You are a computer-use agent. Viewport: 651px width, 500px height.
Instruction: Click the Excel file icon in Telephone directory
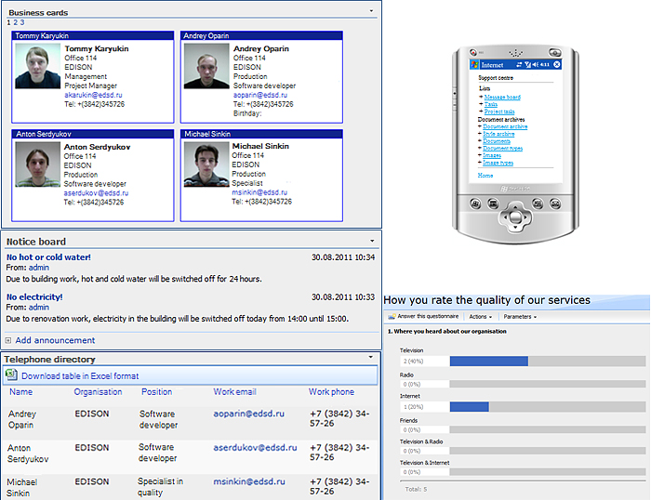pos(11,375)
